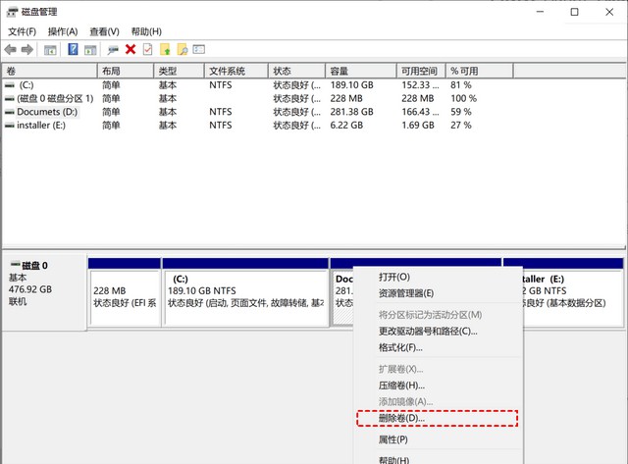Click the blue Help question mark icon
628x464 pixels.
coord(73,49)
